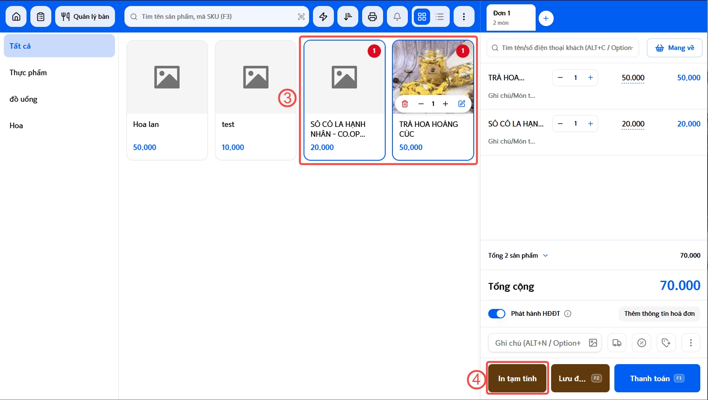Select the Hoa category
Screen dimensions: 708x400
click(59, 126)
